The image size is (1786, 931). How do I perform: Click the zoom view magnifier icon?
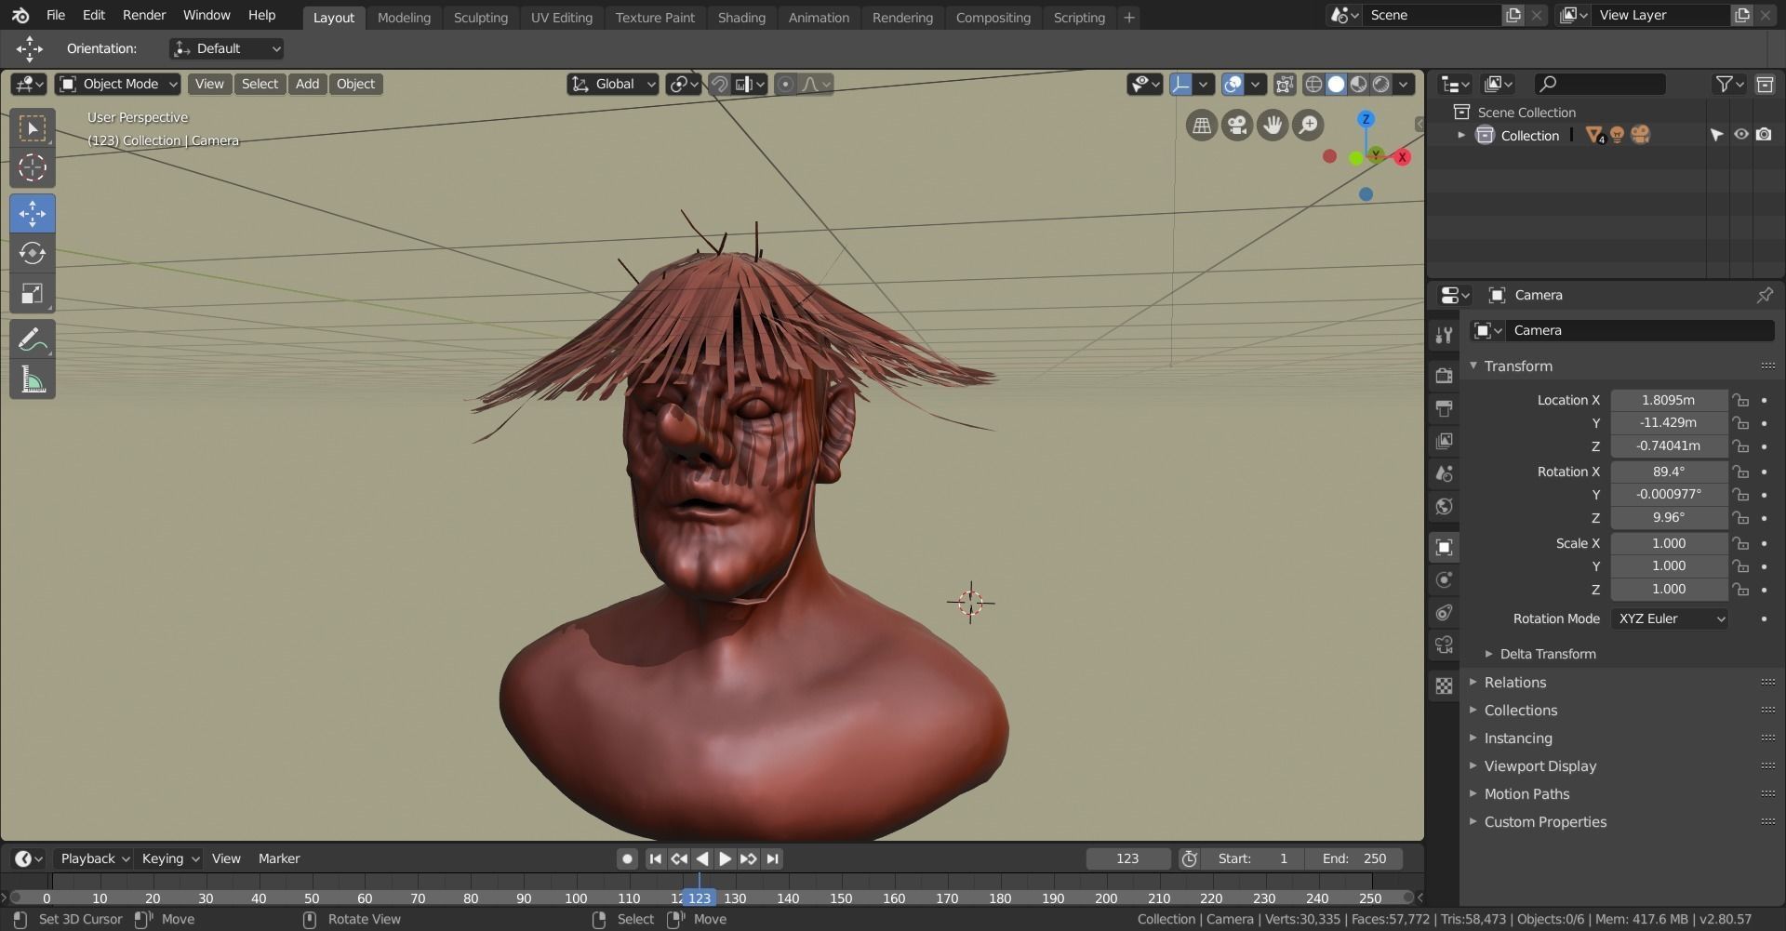[x=1308, y=125]
